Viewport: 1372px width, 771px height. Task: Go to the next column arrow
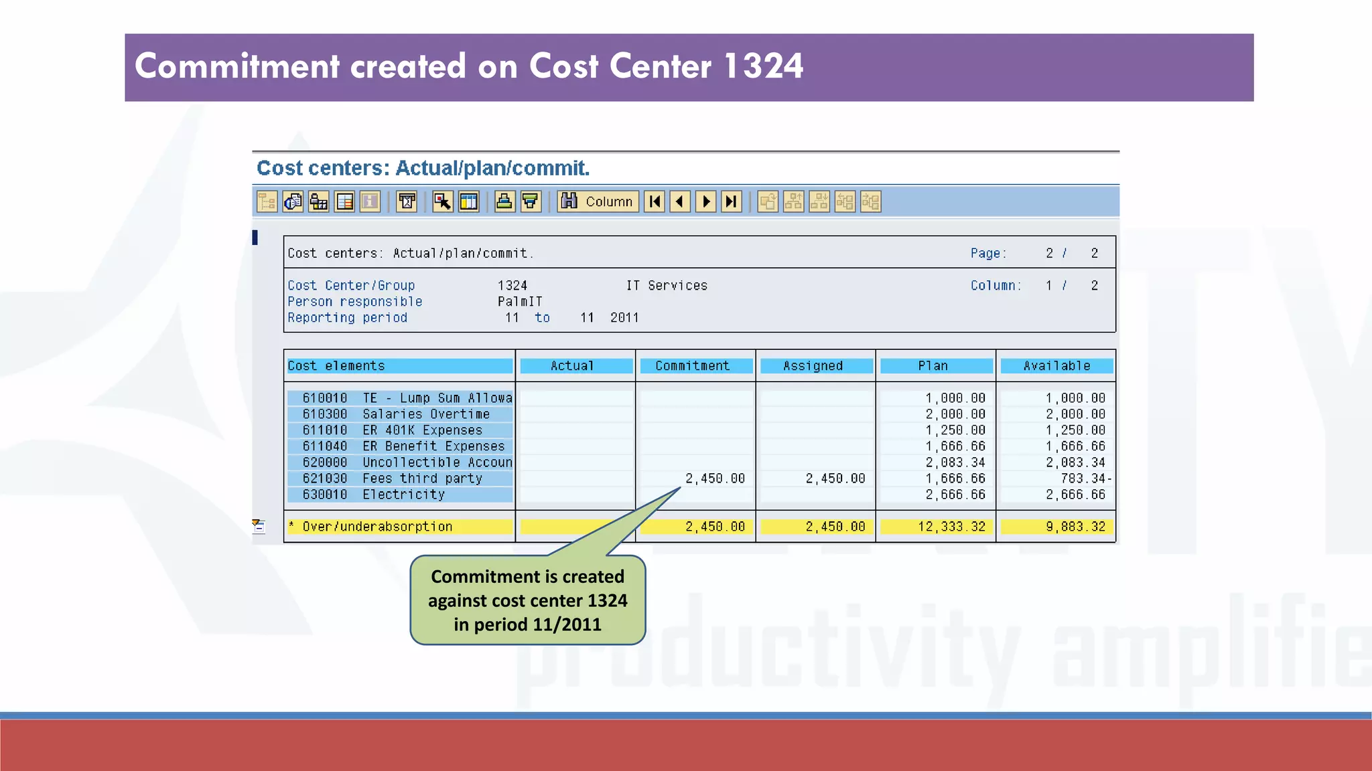705,201
